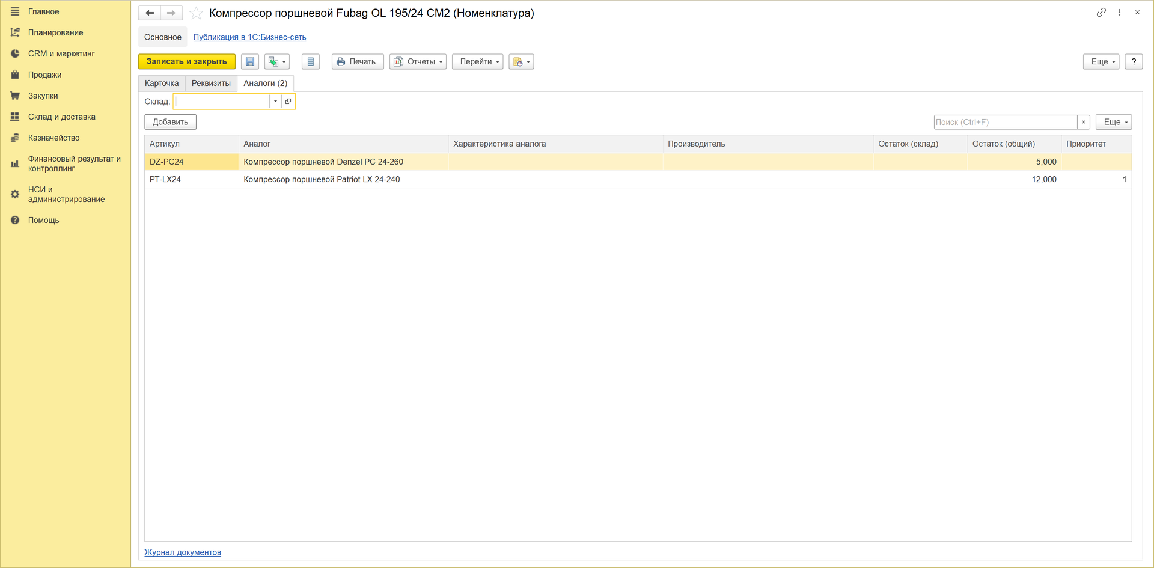Open the top toolbar Еще menu
Viewport: 1154px width, 568px height.
click(x=1101, y=62)
